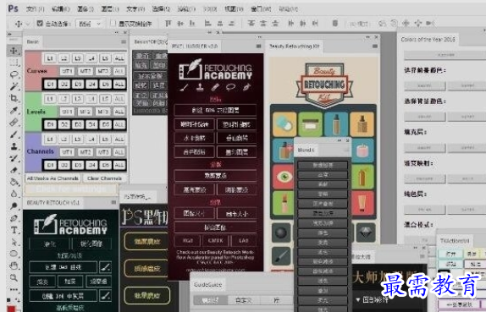Select the Rectangular Marquee tool
This screenshot has width=486, height=312.
14,63
